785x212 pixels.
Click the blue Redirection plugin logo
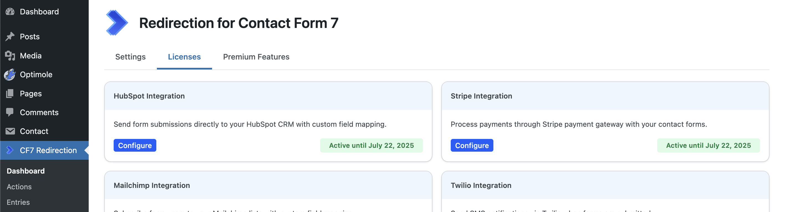117,23
